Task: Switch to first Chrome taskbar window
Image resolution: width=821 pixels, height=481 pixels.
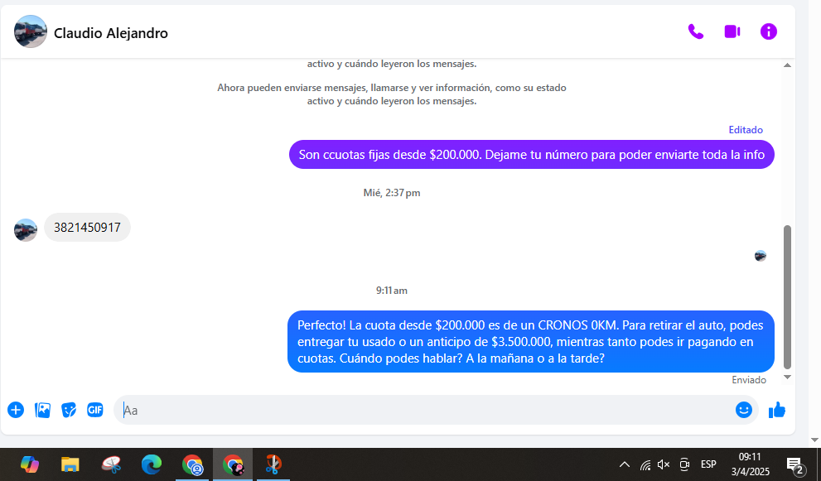Action: pos(192,464)
